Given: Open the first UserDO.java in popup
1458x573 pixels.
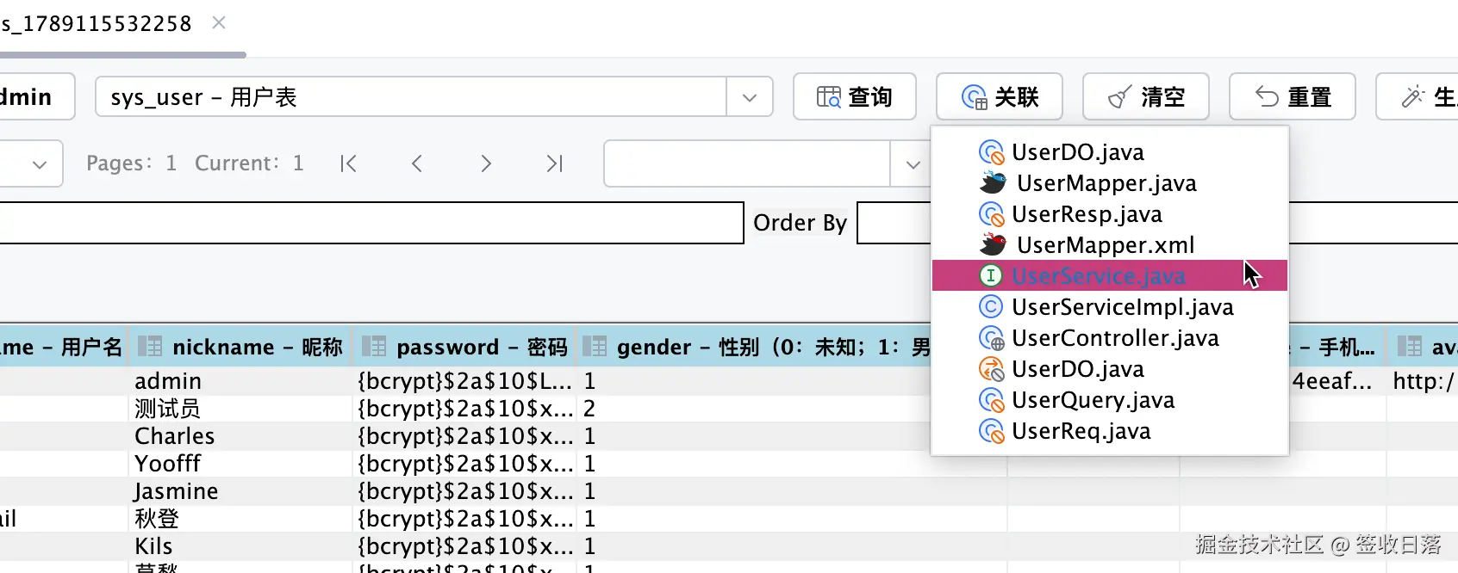Looking at the screenshot, I should tap(1110, 152).
